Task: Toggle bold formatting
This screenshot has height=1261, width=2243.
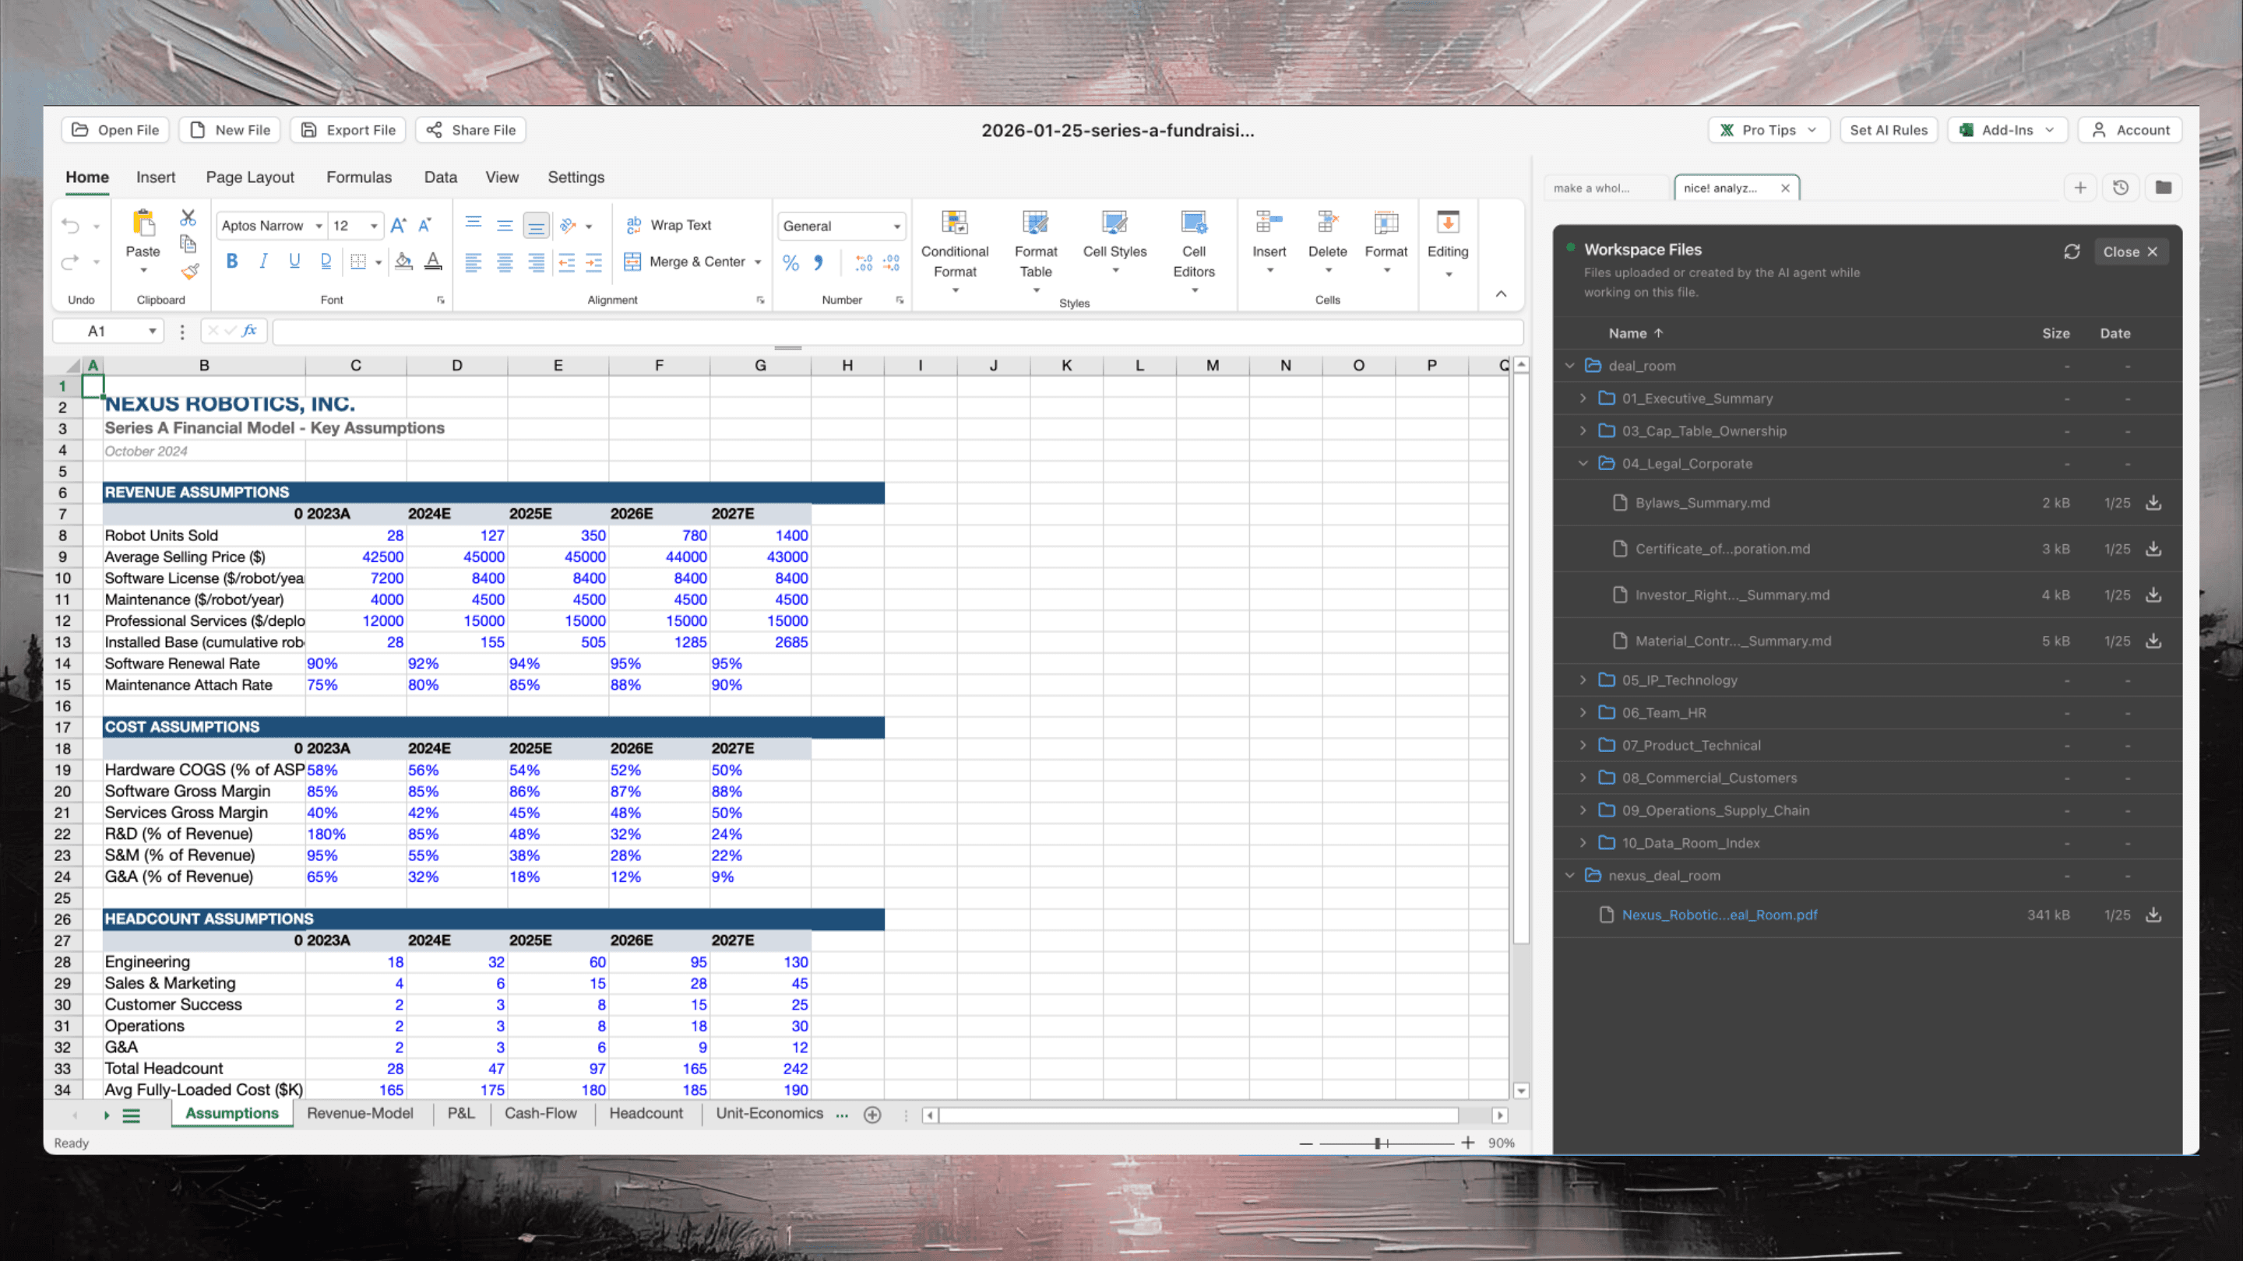Action: 231,261
